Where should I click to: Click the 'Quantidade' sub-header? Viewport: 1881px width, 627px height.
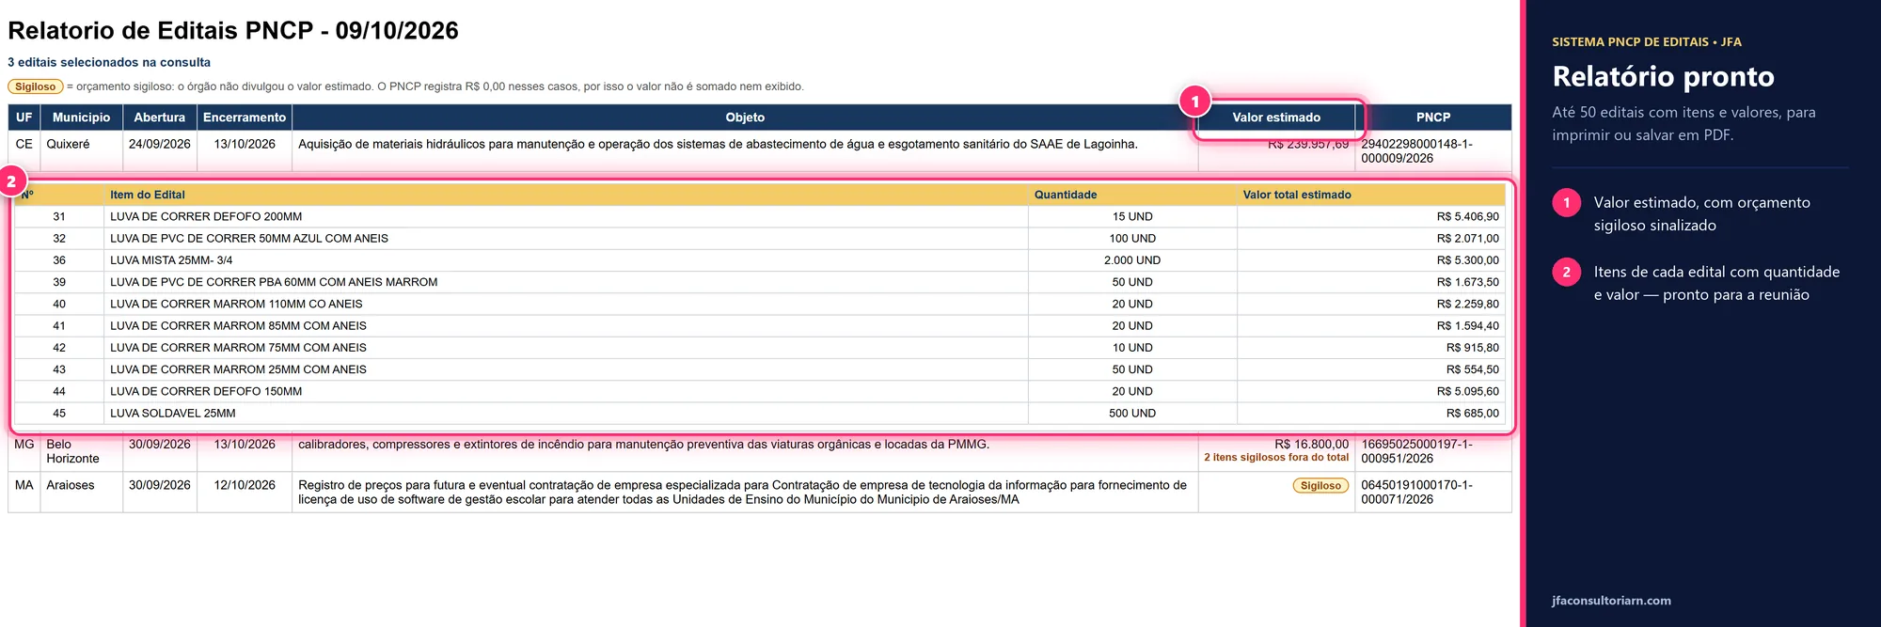(x=1066, y=195)
